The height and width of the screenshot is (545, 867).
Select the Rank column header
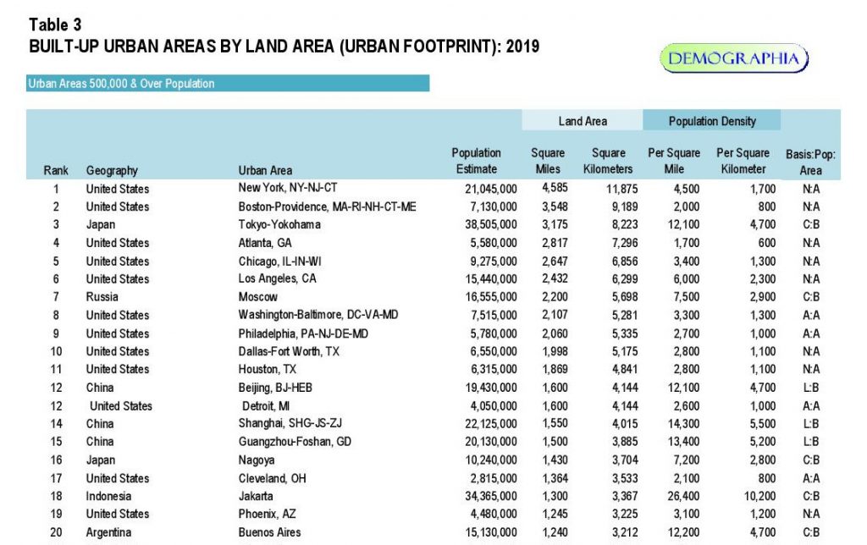click(56, 170)
